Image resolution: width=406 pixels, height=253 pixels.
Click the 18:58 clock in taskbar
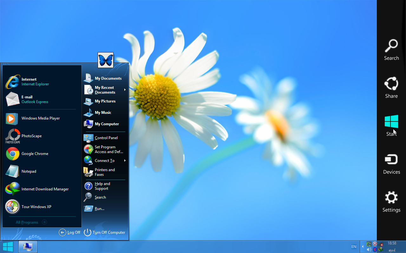click(x=392, y=243)
